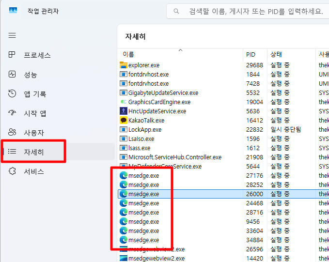Open the 사용자 (Users) page

pos(58,133)
